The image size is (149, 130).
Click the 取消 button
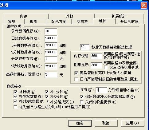(x=106, y=123)
